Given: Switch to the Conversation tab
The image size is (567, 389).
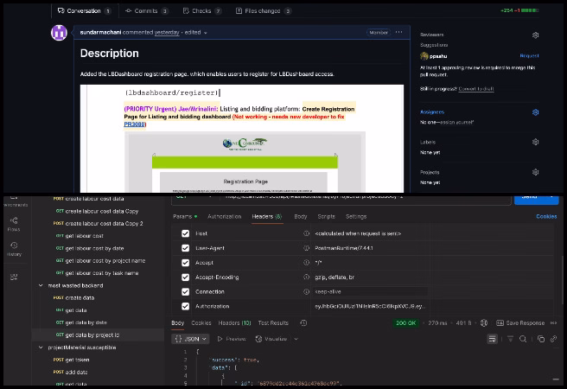Looking at the screenshot, I should click(84, 11).
